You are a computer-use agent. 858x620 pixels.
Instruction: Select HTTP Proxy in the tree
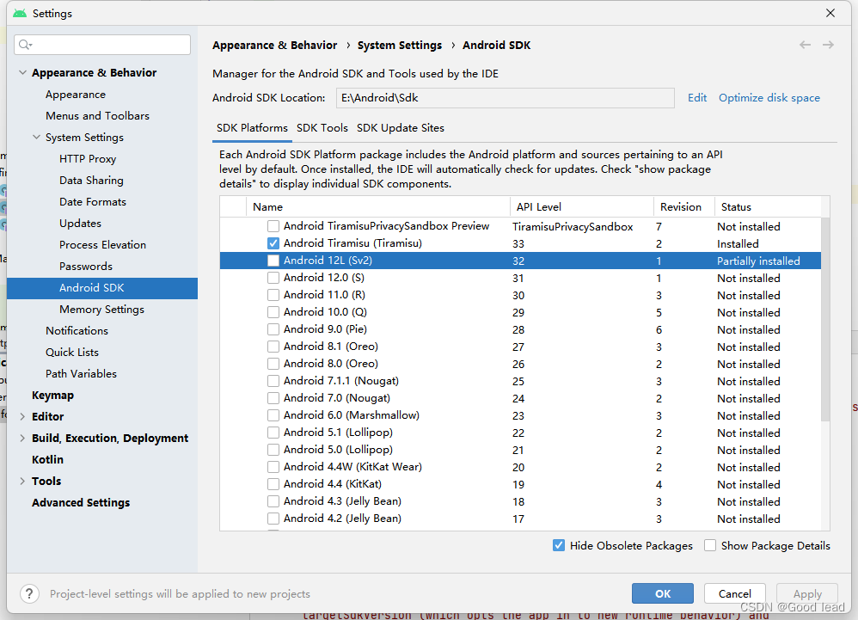(x=88, y=159)
